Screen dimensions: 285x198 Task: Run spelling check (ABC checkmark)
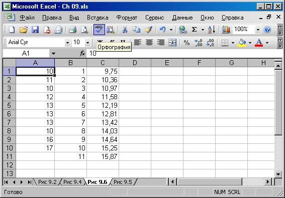point(99,30)
